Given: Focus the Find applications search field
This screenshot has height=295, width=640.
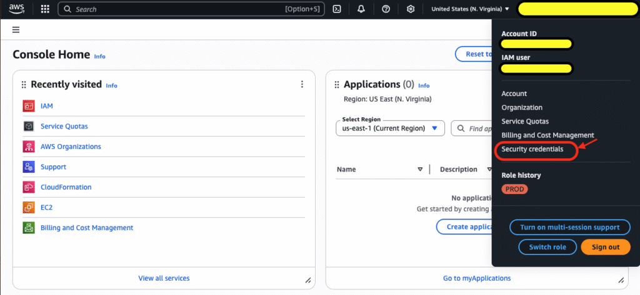Looking at the screenshot, I should tap(472, 128).
